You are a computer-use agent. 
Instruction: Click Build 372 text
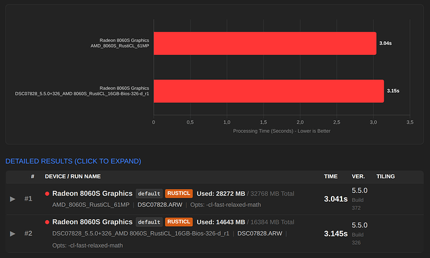click(x=358, y=204)
